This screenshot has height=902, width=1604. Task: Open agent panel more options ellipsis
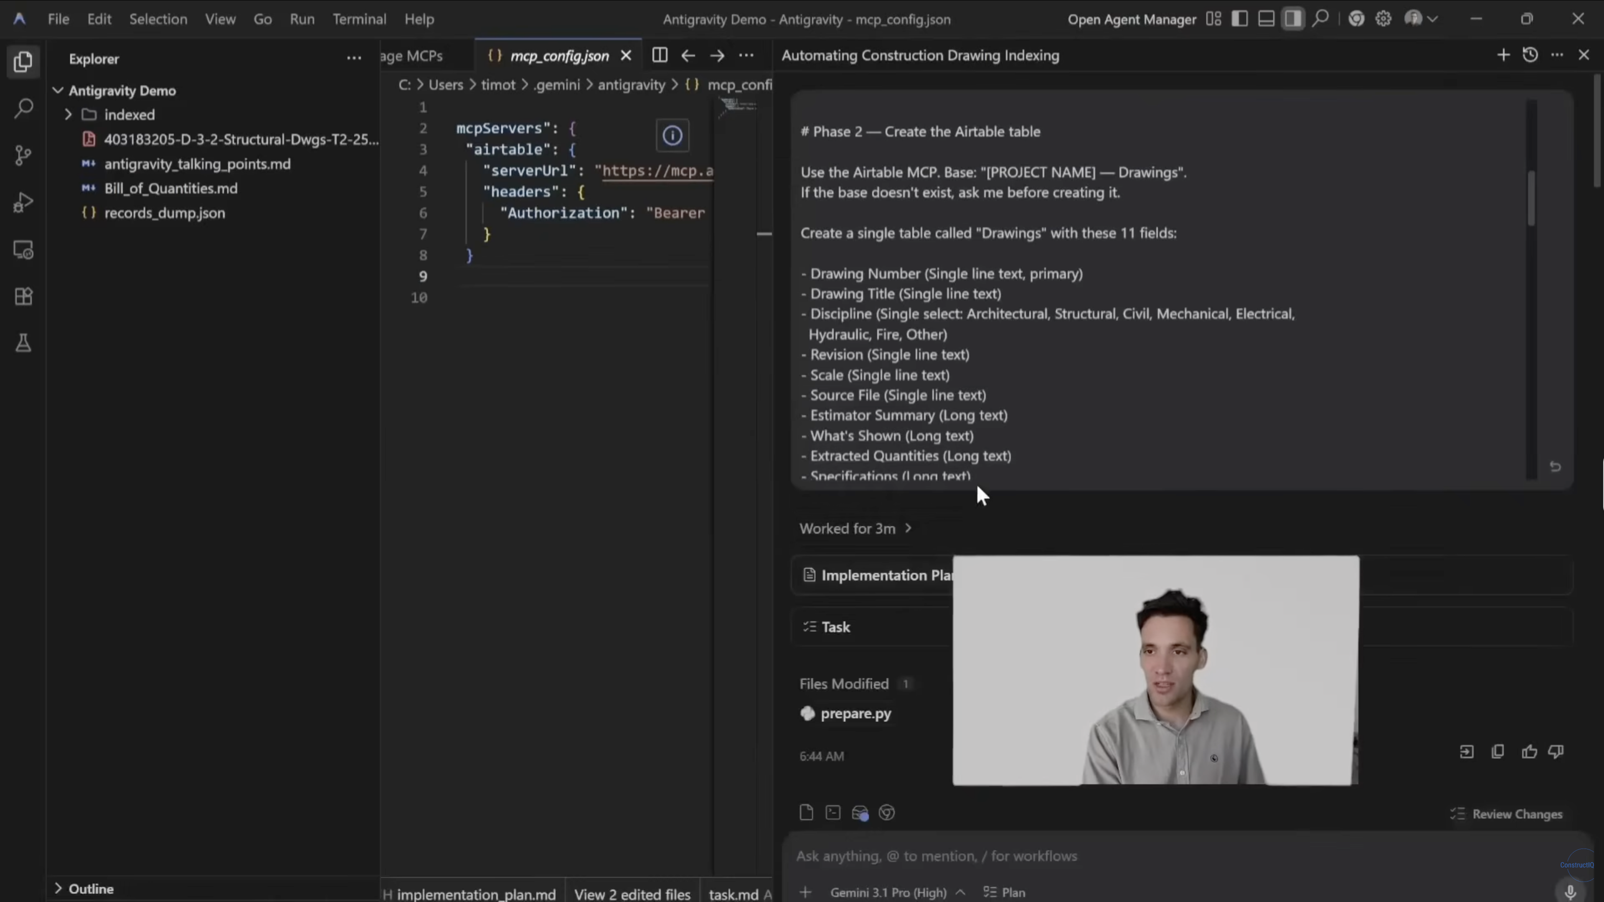(x=1557, y=55)
